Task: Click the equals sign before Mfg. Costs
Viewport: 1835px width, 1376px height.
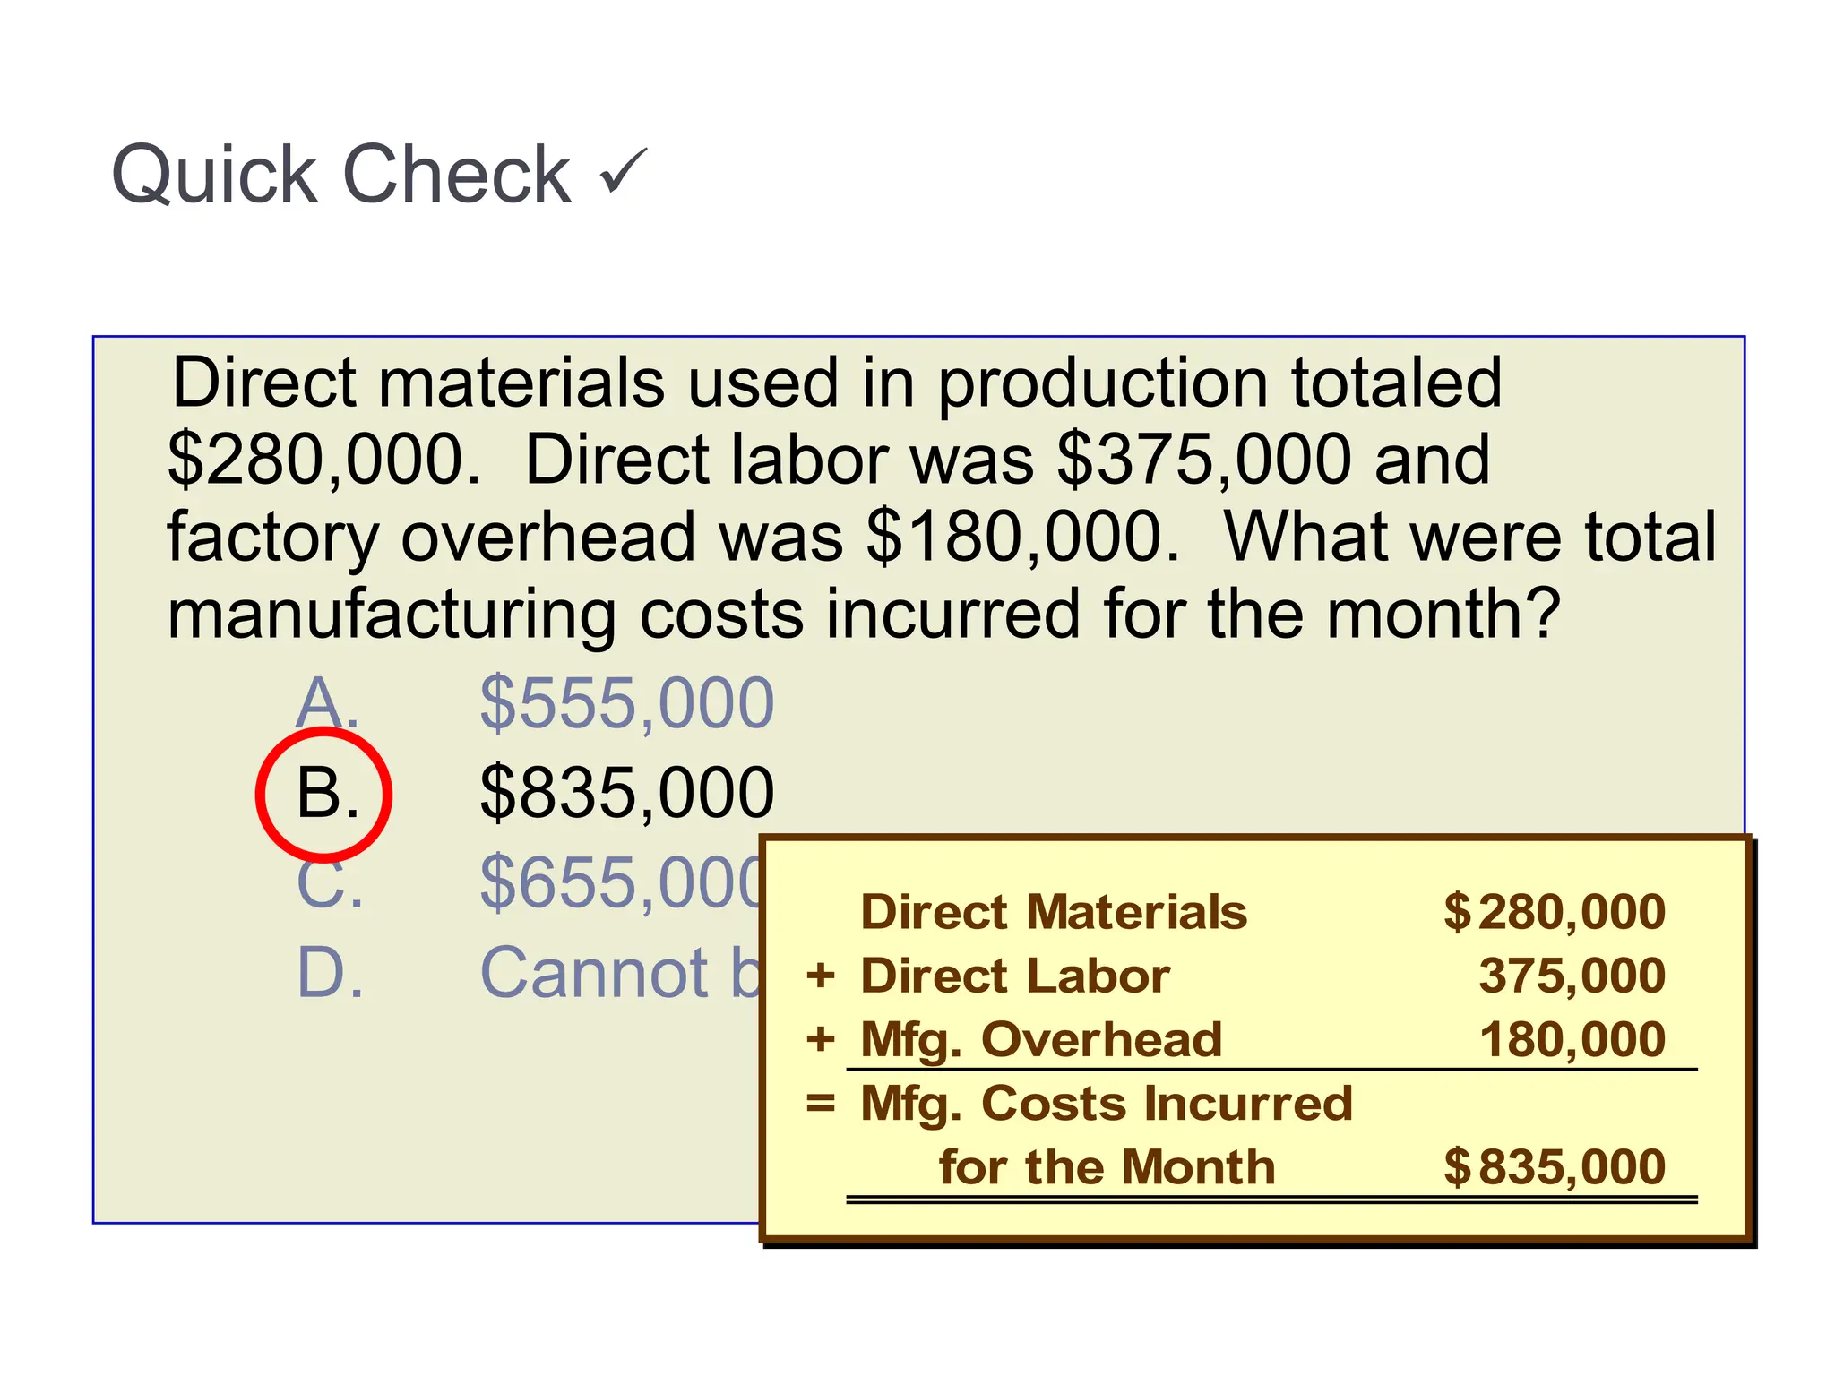Action: point(820,1104)
